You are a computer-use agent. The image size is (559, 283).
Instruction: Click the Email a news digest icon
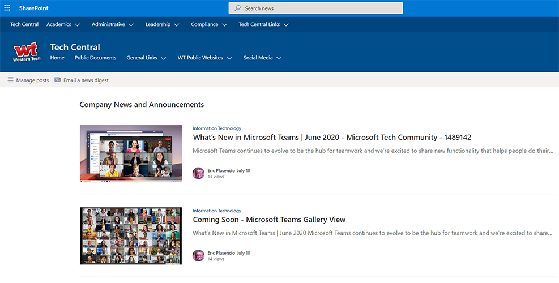(x=58, y=80)
